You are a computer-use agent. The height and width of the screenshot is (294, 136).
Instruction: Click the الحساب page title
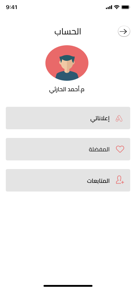click(68, 31)
